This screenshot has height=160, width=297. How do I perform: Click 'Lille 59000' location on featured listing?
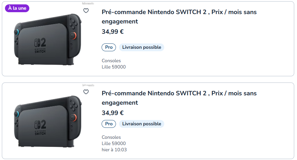[x=114, y=67]
